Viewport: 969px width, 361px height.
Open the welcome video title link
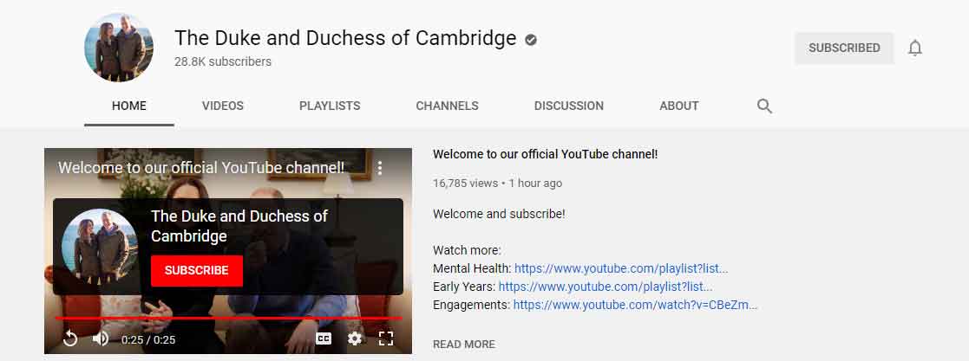pos(545,154)
